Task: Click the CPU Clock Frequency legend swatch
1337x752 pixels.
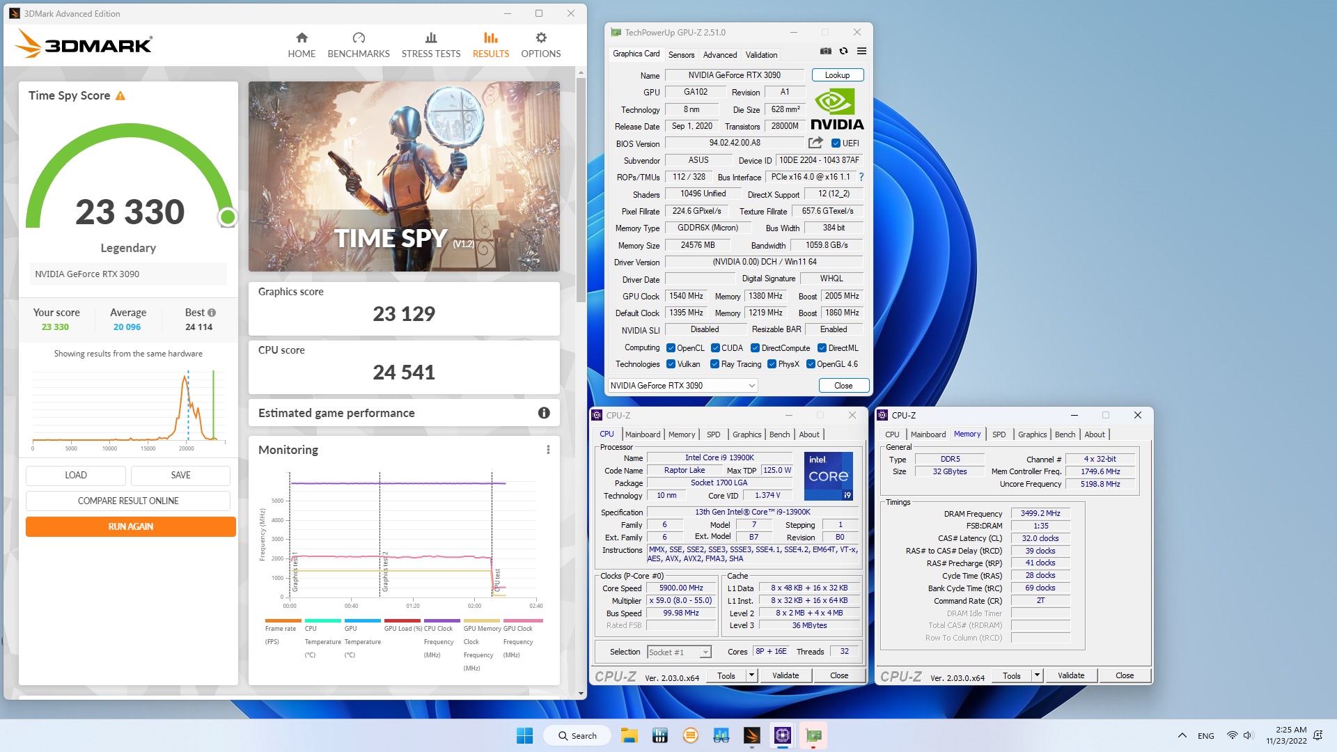Action: click(x=442, y=620)
